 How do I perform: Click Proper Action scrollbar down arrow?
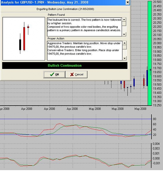(x=125, y=58)
